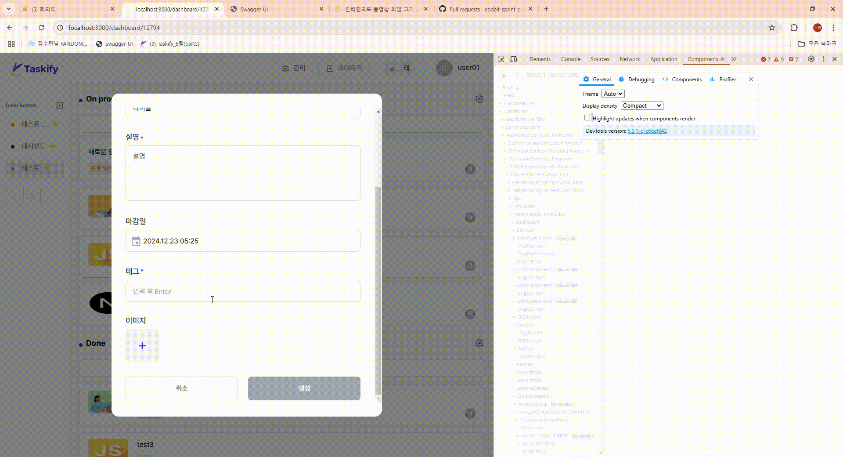The height and width of the screenshot is (457, 843).
Task: Toggle the device toolbar icon in DevTools
Action: 513,59
